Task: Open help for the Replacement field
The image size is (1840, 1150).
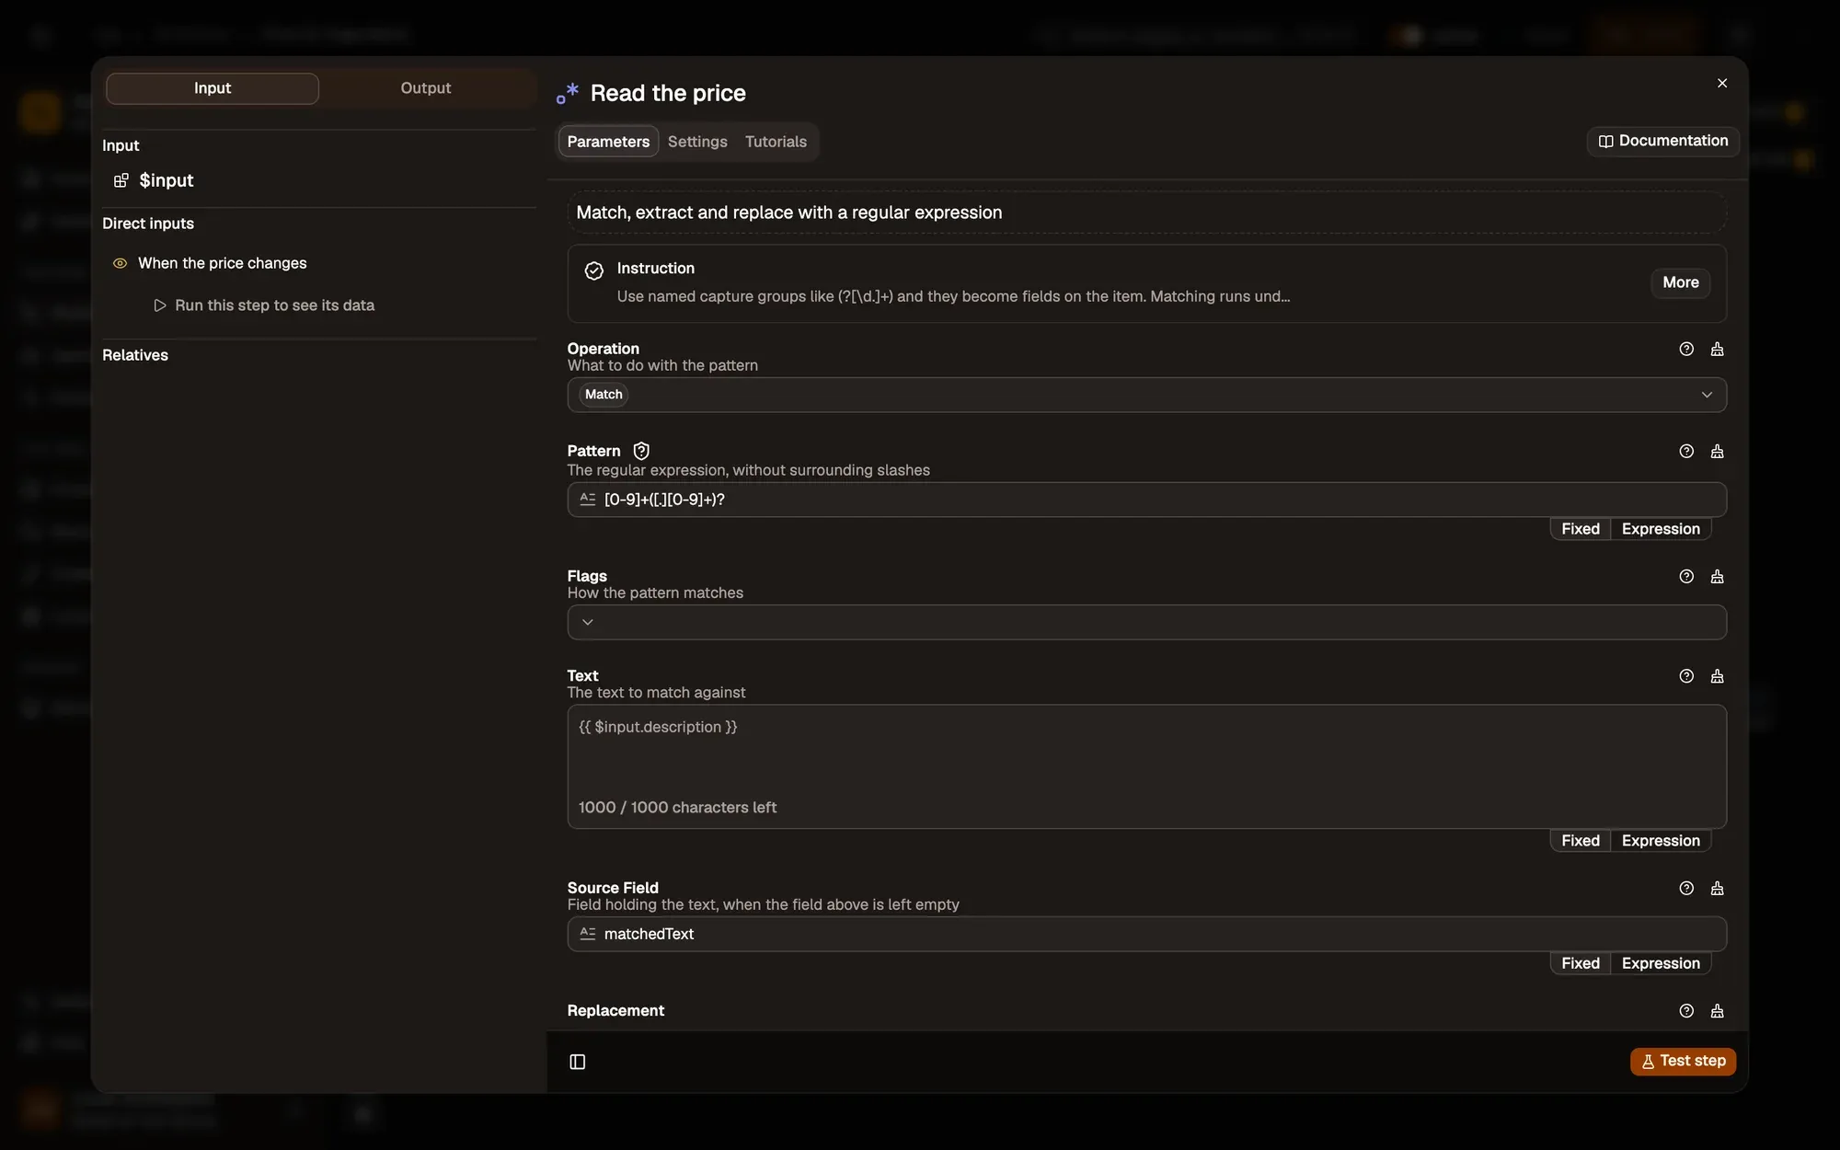Action: [x=1685, y=1011]
